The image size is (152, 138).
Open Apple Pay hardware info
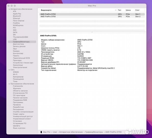(x=17, y=14)
